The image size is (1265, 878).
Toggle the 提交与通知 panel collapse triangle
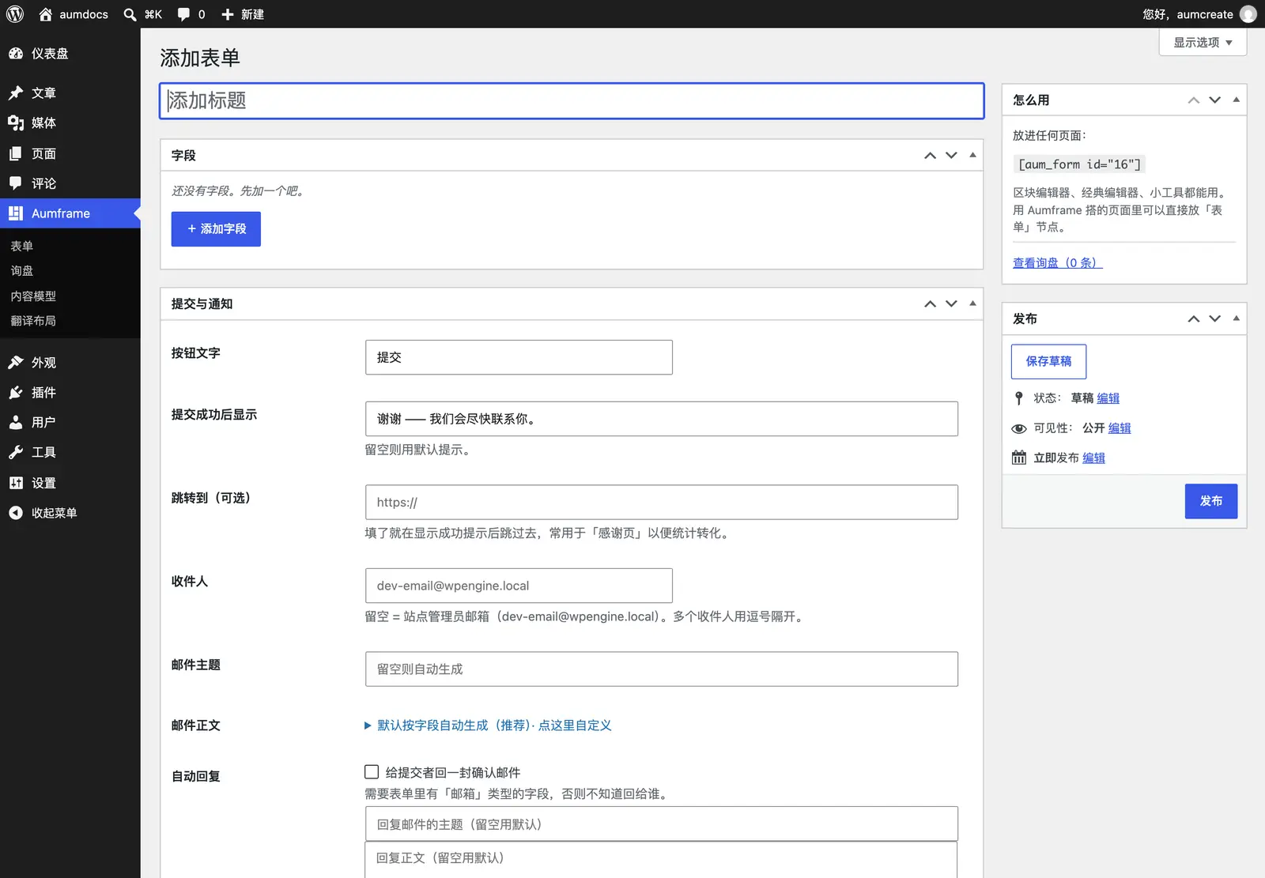point(972,303)
